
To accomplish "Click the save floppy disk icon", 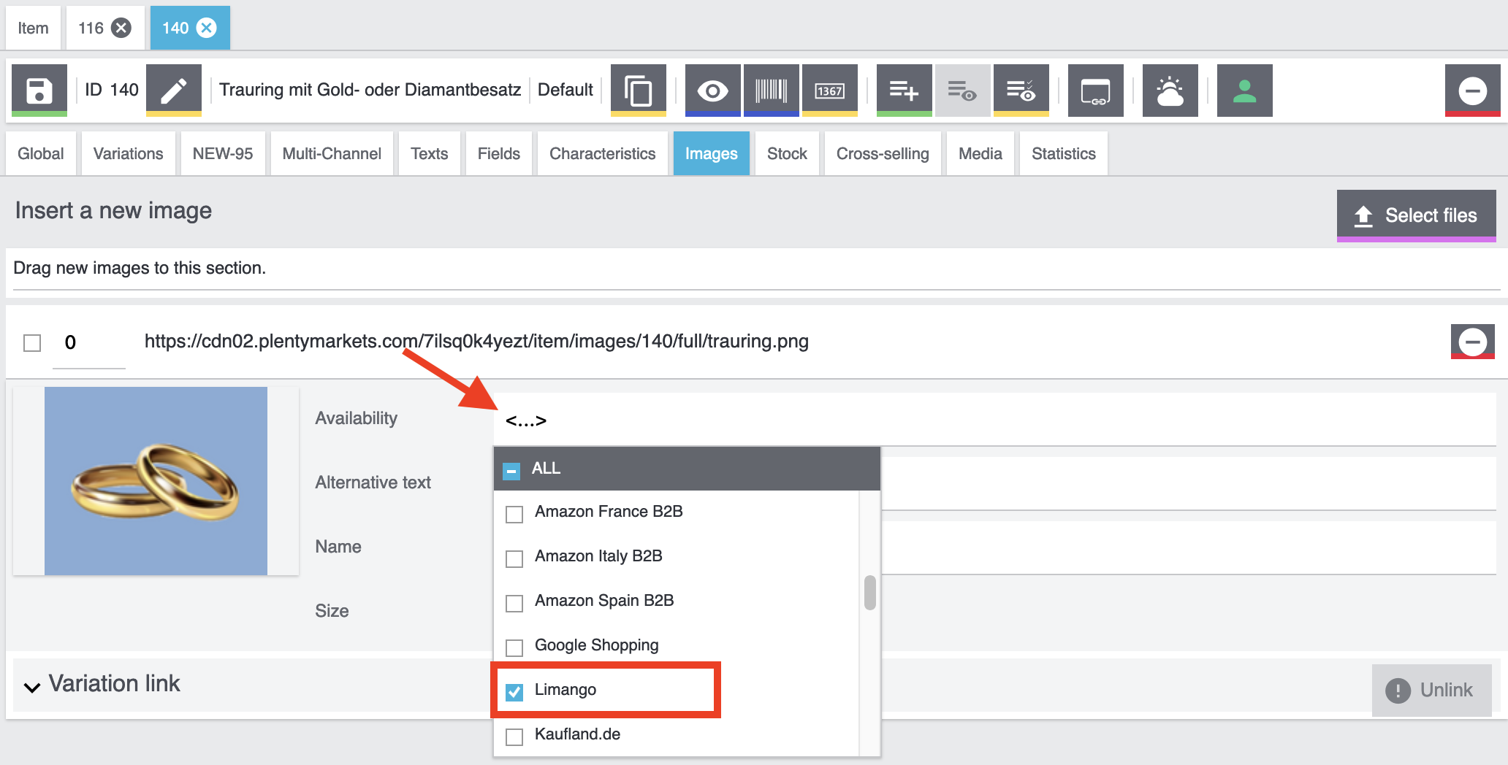I will pos(39,91).
